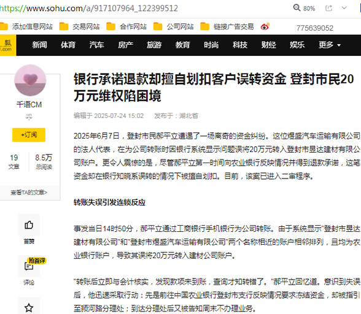
Task: Select the 财经 navigation tab
Action: (x=268, y=45)
